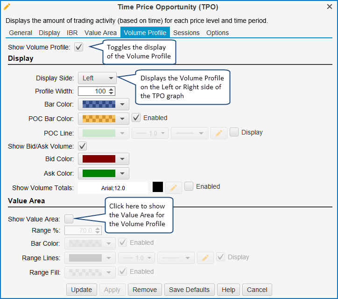
Task: Open the Ask Color dropdown
Action: 103,173
